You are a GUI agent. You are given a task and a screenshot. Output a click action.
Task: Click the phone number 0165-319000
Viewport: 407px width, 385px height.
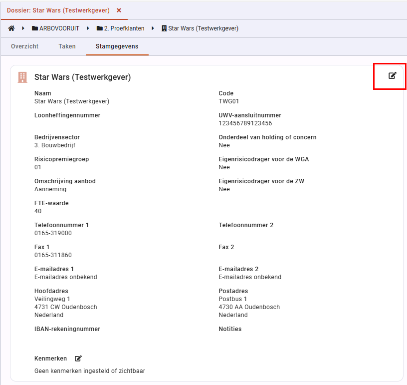[53, 233]
